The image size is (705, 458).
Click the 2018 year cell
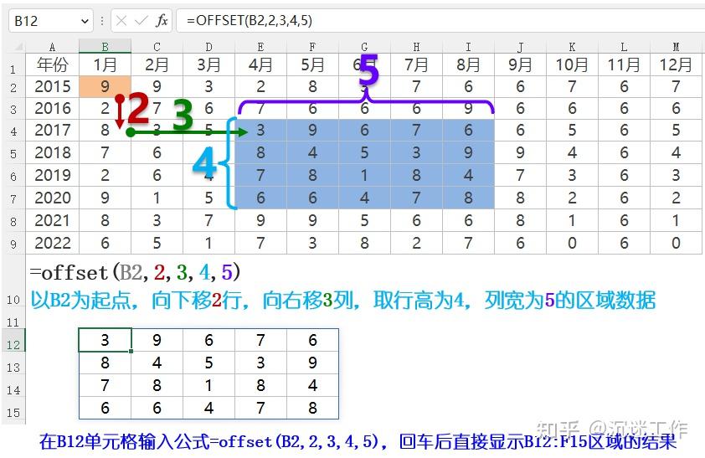[x=52, y=153]
